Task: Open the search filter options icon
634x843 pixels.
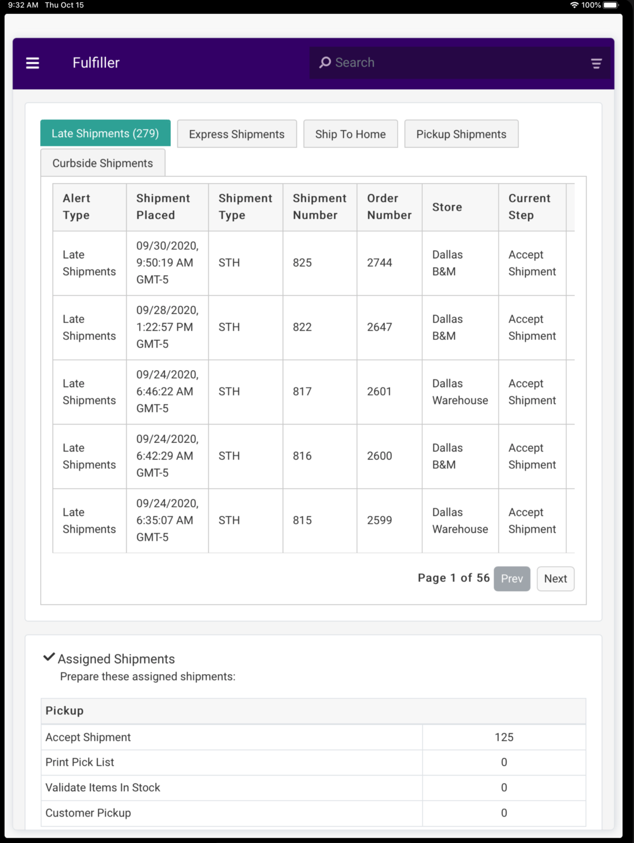Action: pos(597,63)
